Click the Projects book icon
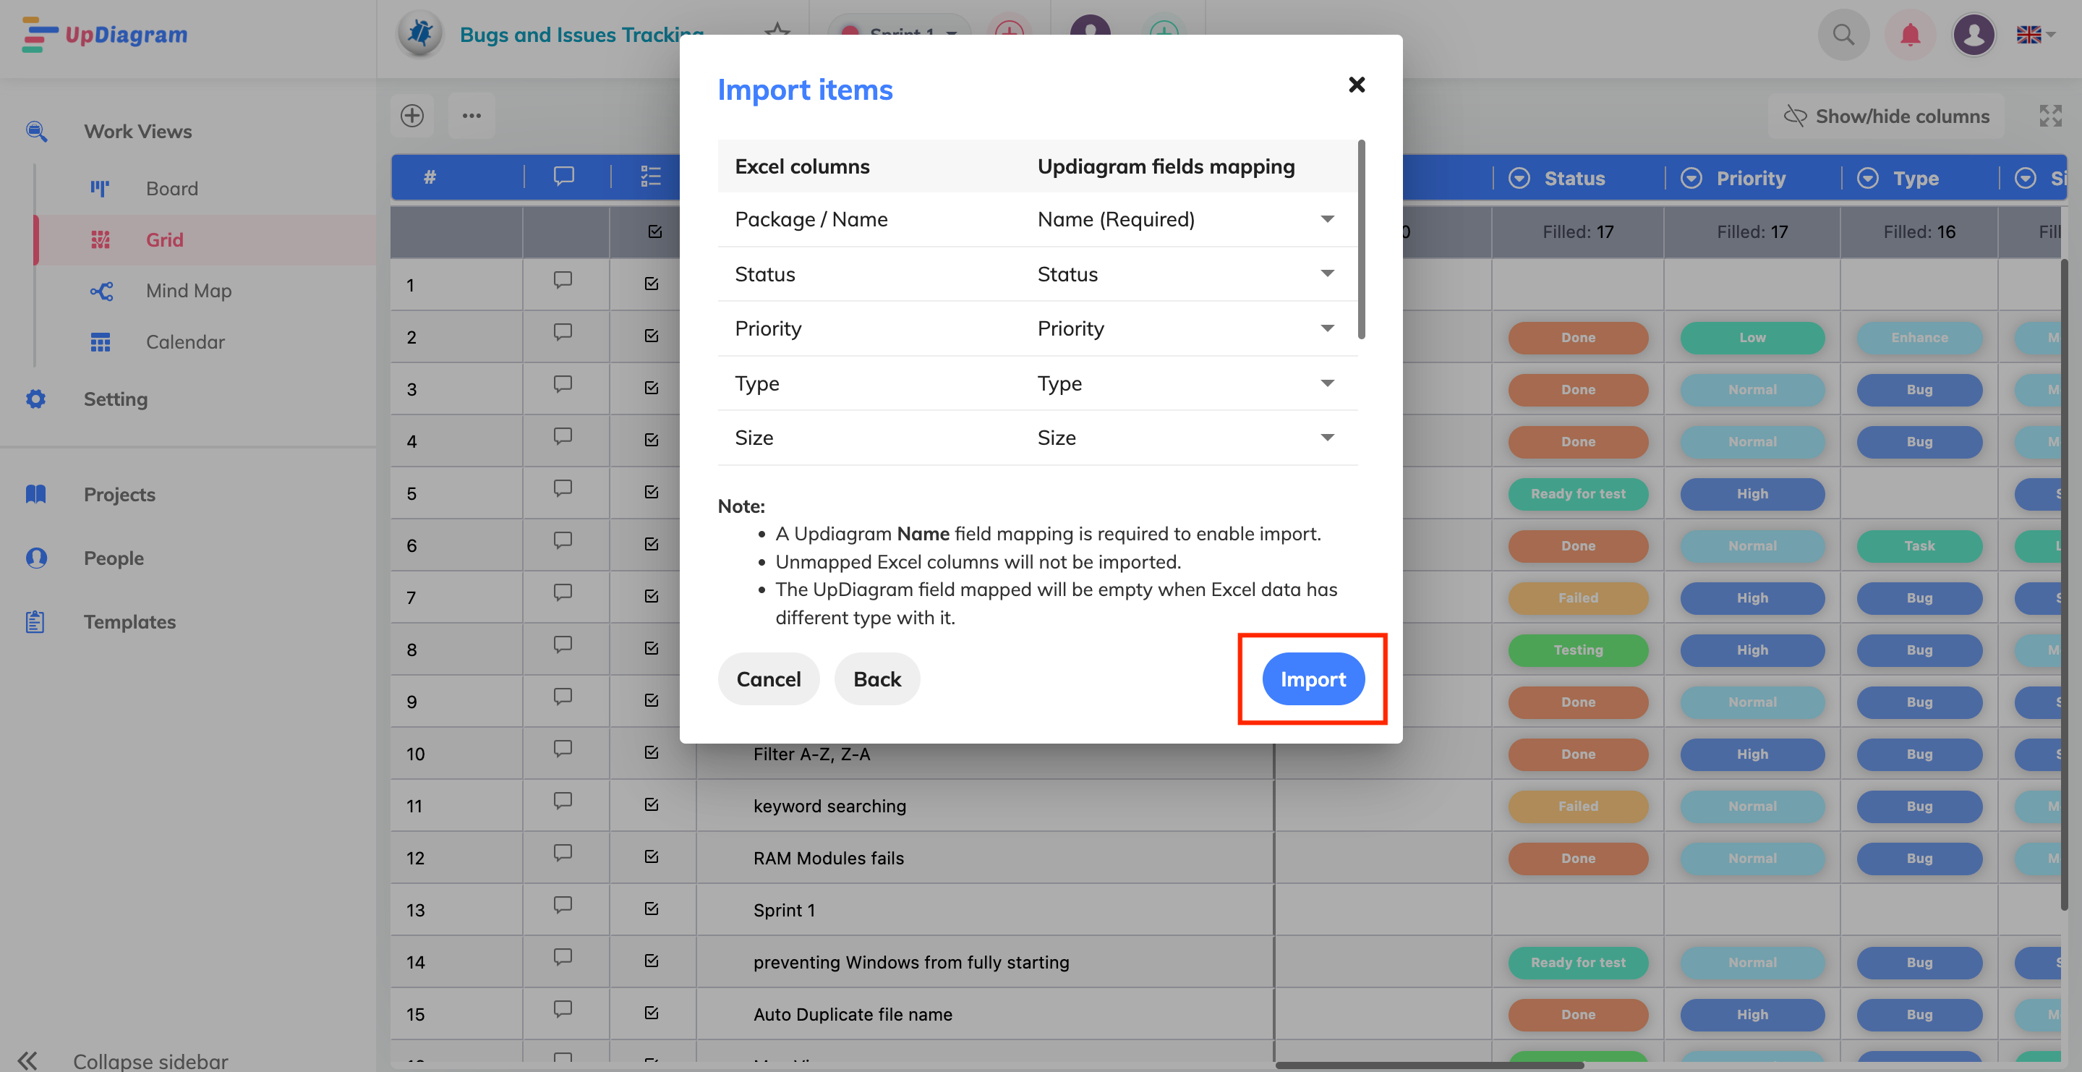Screen dimensions: 2082x1072 35,494
